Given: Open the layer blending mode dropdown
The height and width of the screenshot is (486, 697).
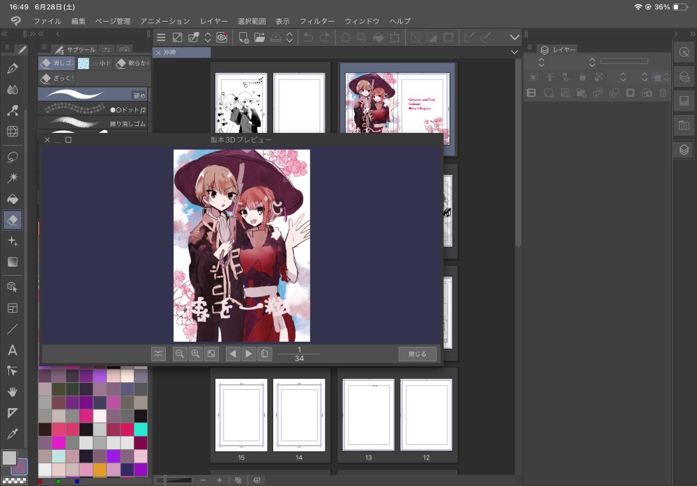Looking at the screenshot, I should (542, 61).
